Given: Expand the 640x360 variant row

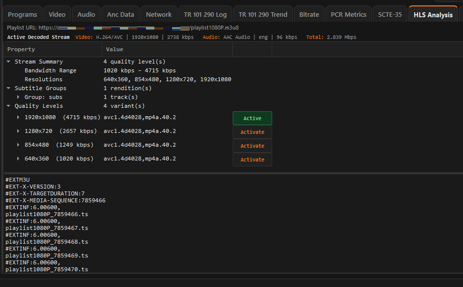Looking at the screenshot, I should click(x=18, y=159).
